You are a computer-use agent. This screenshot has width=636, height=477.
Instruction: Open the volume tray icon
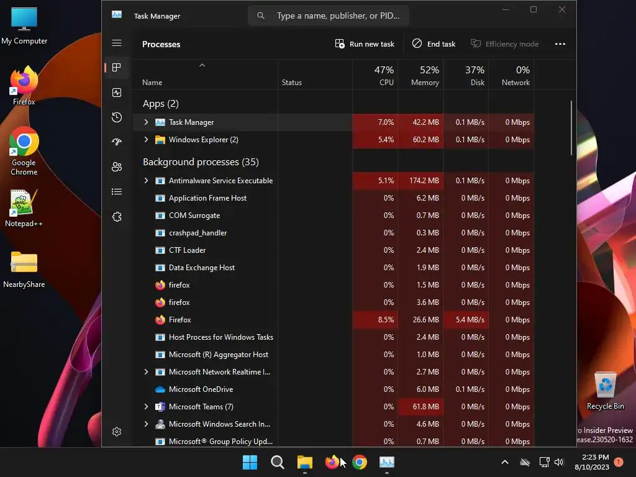559,462
